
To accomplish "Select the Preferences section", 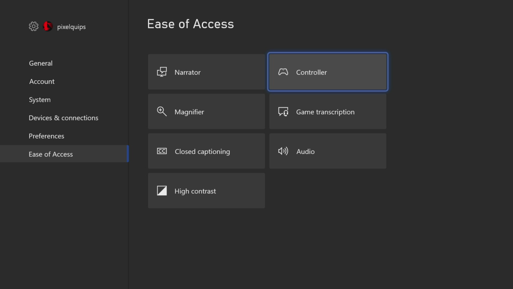I will click(46, 136).
